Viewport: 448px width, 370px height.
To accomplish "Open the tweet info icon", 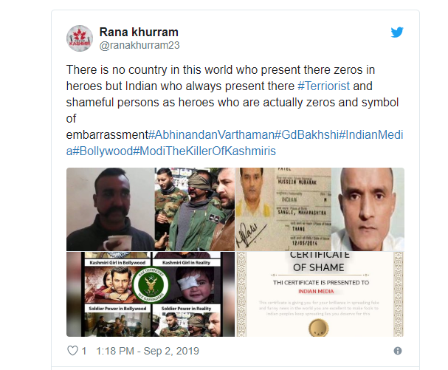I will [x=397, y=351].
